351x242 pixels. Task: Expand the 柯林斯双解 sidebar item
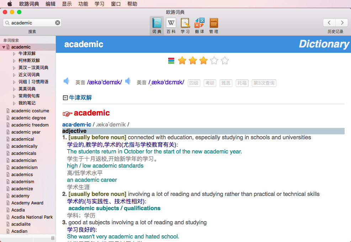pyautogui.click(x=14, y=61)
